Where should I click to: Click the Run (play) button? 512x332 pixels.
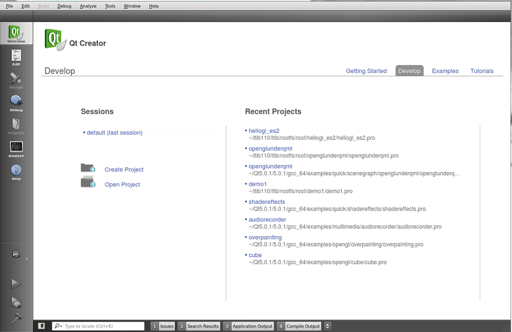pyautogui.click(x=16, y=284)
